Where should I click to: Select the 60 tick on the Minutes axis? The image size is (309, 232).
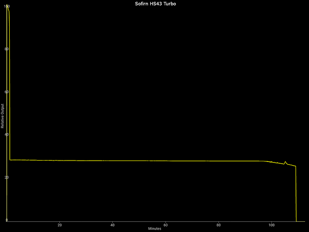tap(166, 225)
